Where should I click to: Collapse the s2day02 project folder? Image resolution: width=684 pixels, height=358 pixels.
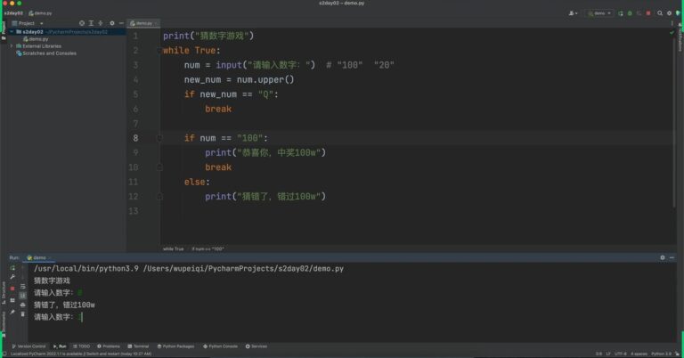(12, 32)
